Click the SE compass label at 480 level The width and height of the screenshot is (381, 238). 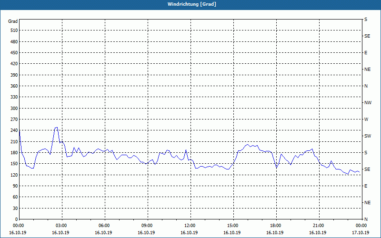[x=367, y=36]
